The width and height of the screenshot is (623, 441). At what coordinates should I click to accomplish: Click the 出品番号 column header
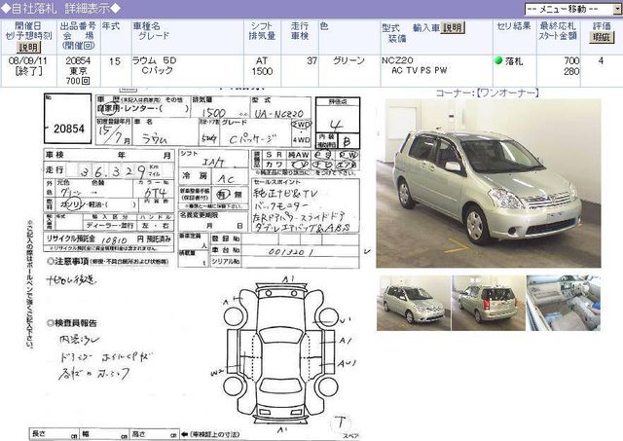click(x=78, y=26)
